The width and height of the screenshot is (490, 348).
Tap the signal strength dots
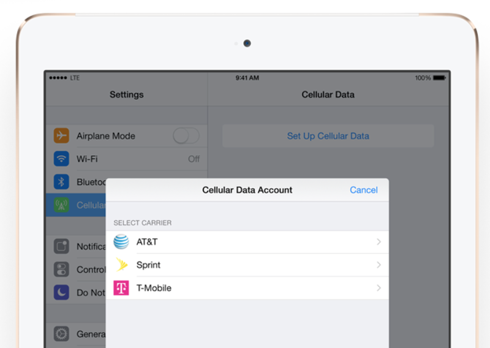(58, 78)
